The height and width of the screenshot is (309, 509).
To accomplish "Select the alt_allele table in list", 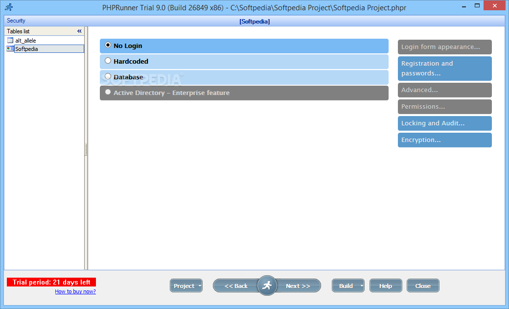I will (25, 41).
